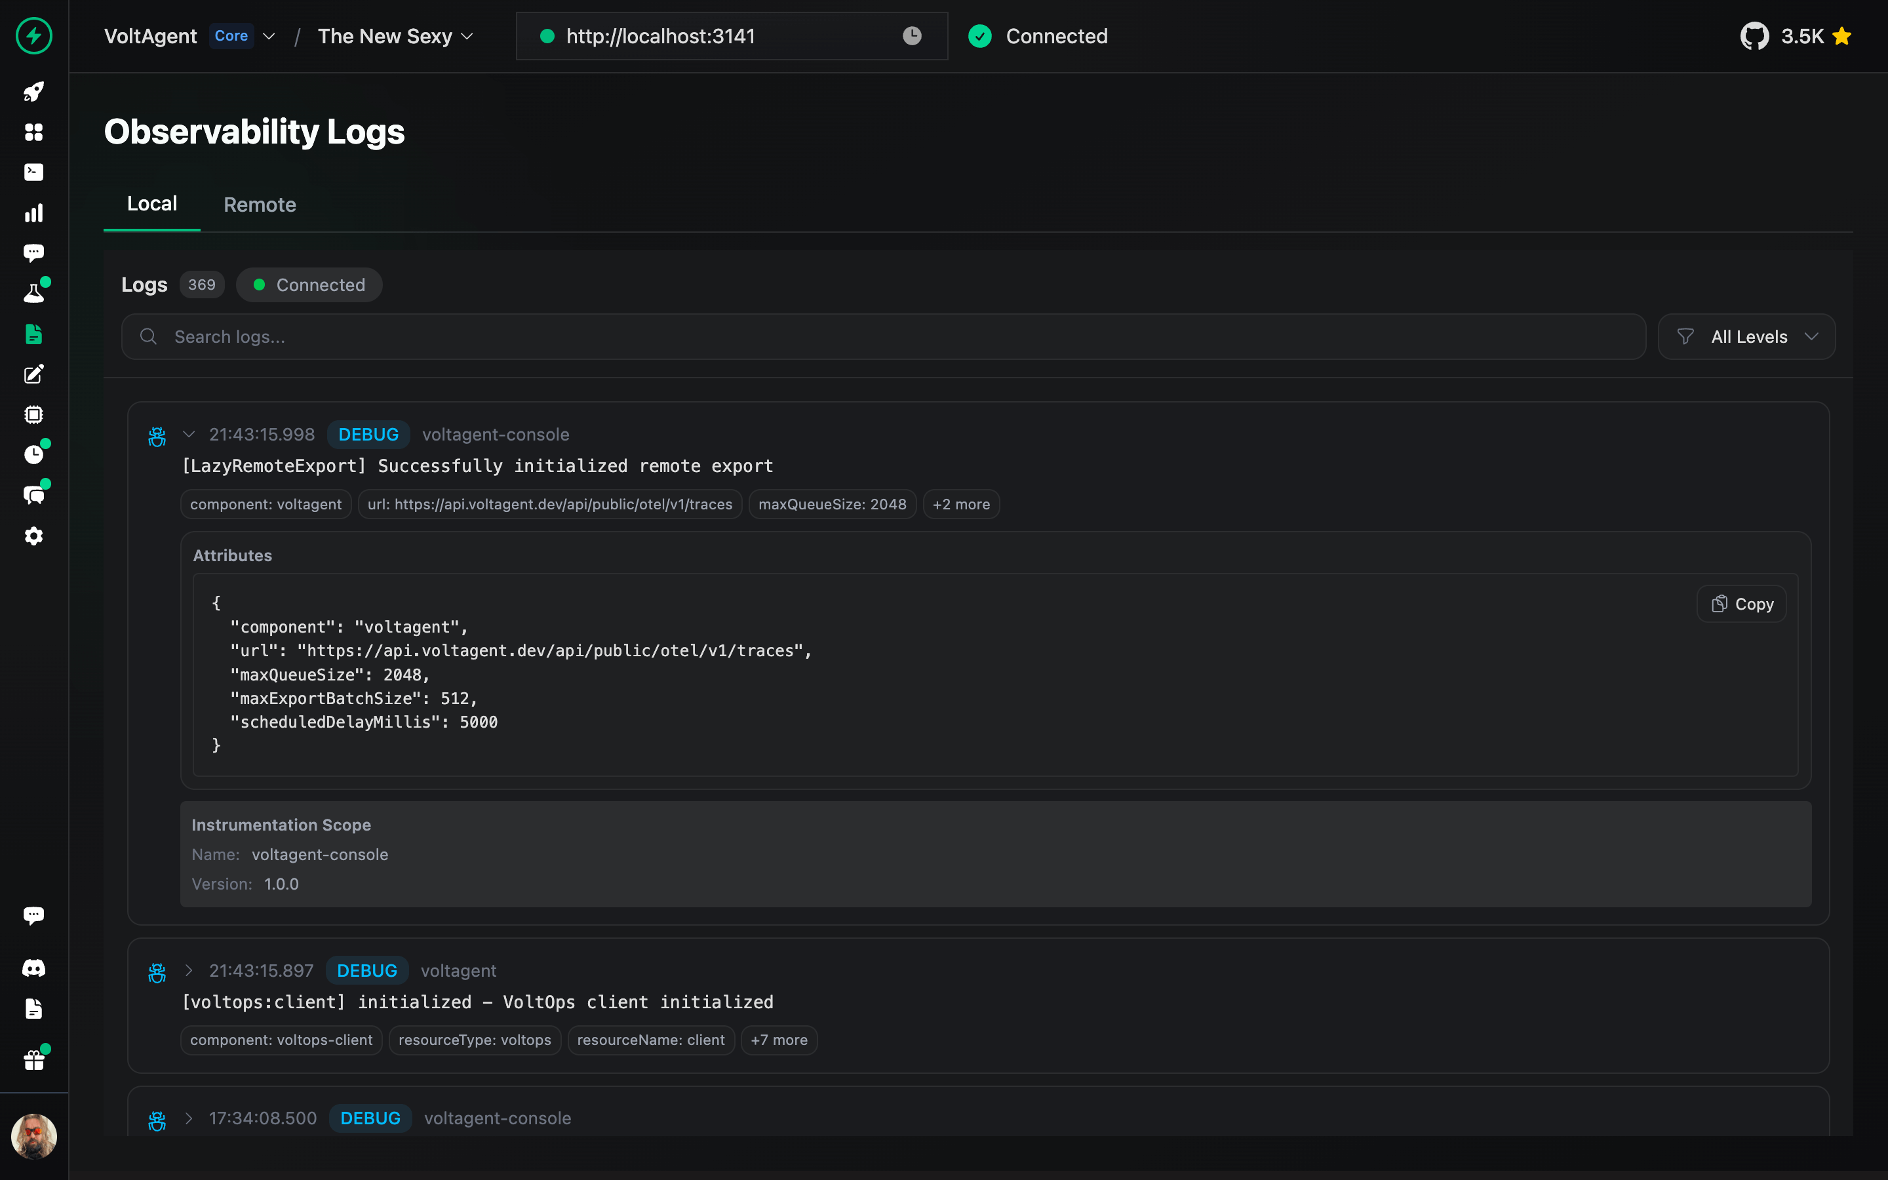Screen dimensions: 1888x1180
Task: Open the metrics bar-chart sidebar icon
Action: point(33,212)
